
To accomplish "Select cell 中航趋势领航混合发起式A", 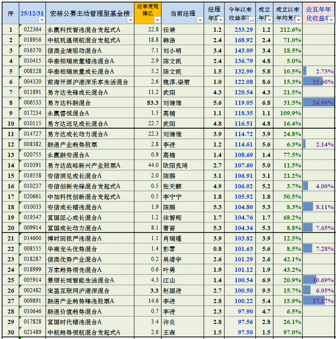I will pos(90,332).
